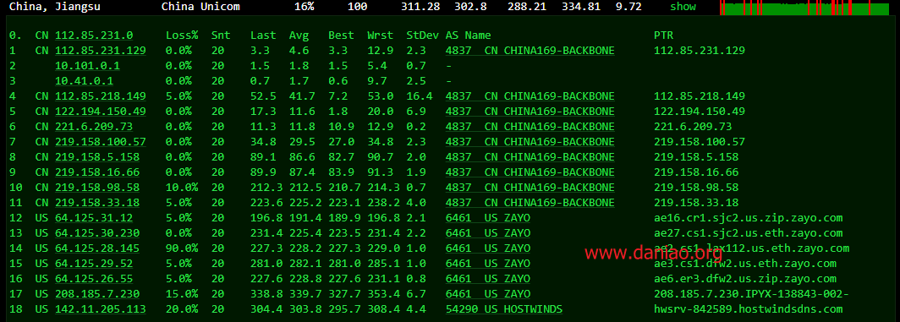The height and width of the screenshot is (322, 900).
Task: Click the 64.125.28.145 address with 90% loss
Action: (x=97, y=248)
